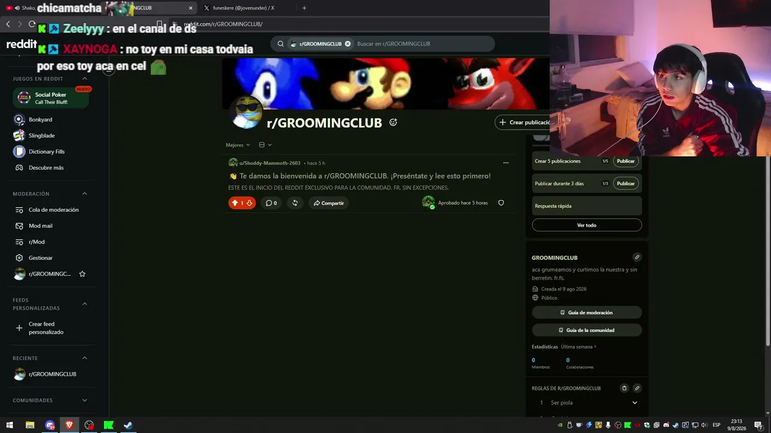Click the reddit logo

point(22,44)
